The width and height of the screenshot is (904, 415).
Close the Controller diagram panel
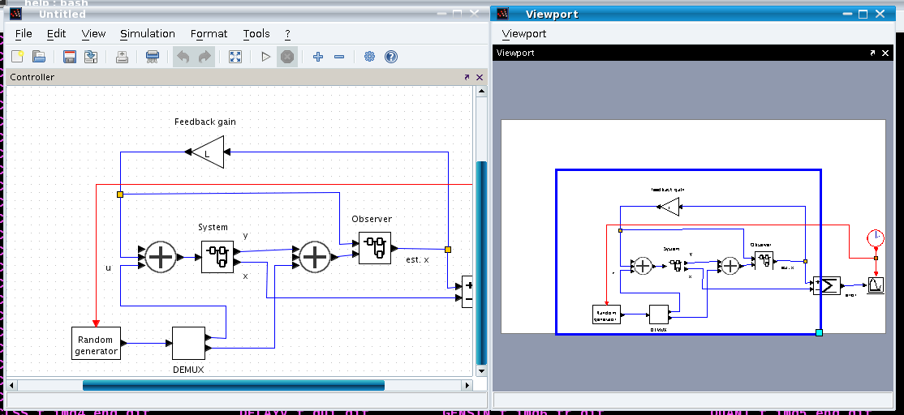[480, 78]
